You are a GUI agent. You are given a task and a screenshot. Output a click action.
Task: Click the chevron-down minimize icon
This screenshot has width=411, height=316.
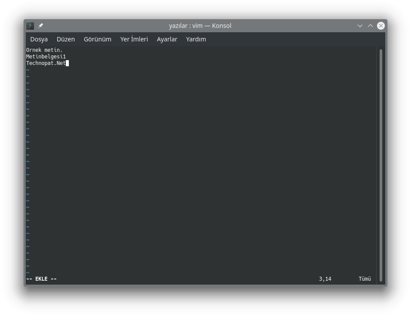click(360, 25)
